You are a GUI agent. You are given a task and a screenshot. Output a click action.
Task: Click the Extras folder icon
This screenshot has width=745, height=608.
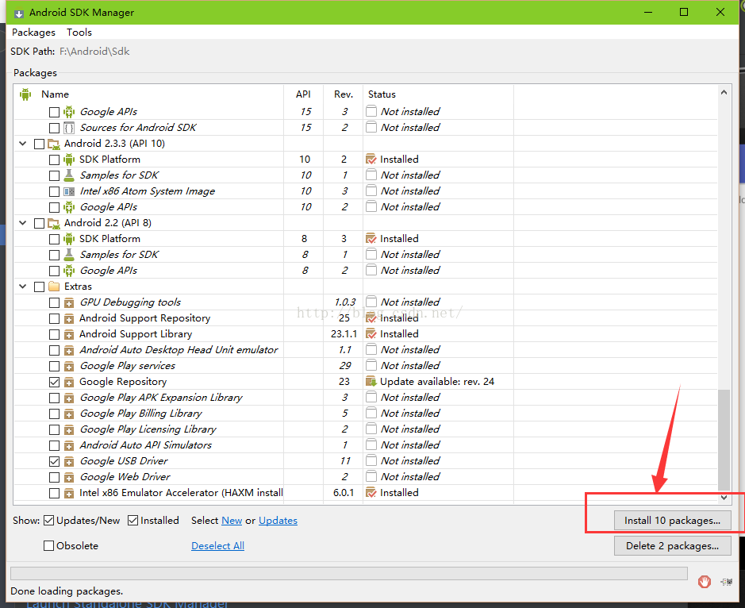click(x=54, y=287)
